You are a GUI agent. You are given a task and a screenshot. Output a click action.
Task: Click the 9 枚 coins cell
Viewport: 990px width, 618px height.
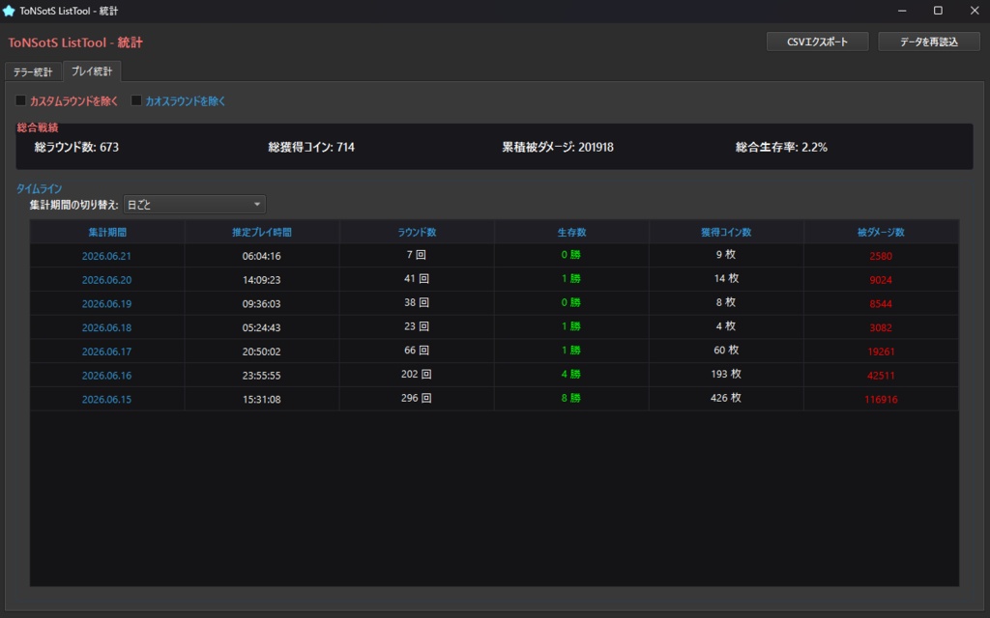point(726,255)
